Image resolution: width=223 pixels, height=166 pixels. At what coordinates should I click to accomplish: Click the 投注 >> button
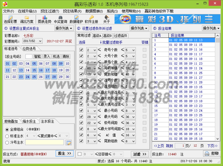(x=64, y=154)
